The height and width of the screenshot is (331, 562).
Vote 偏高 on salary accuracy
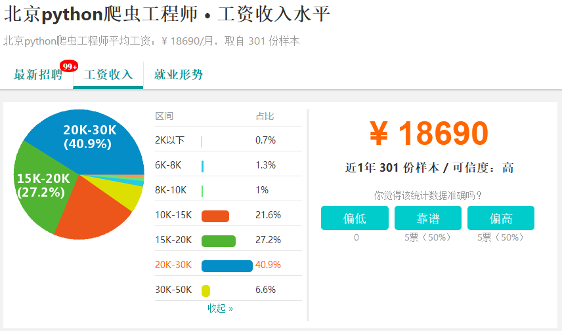(501, 218)
